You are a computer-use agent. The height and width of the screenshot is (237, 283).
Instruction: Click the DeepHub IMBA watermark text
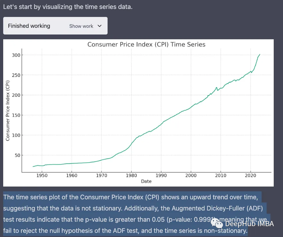point(249,224)
